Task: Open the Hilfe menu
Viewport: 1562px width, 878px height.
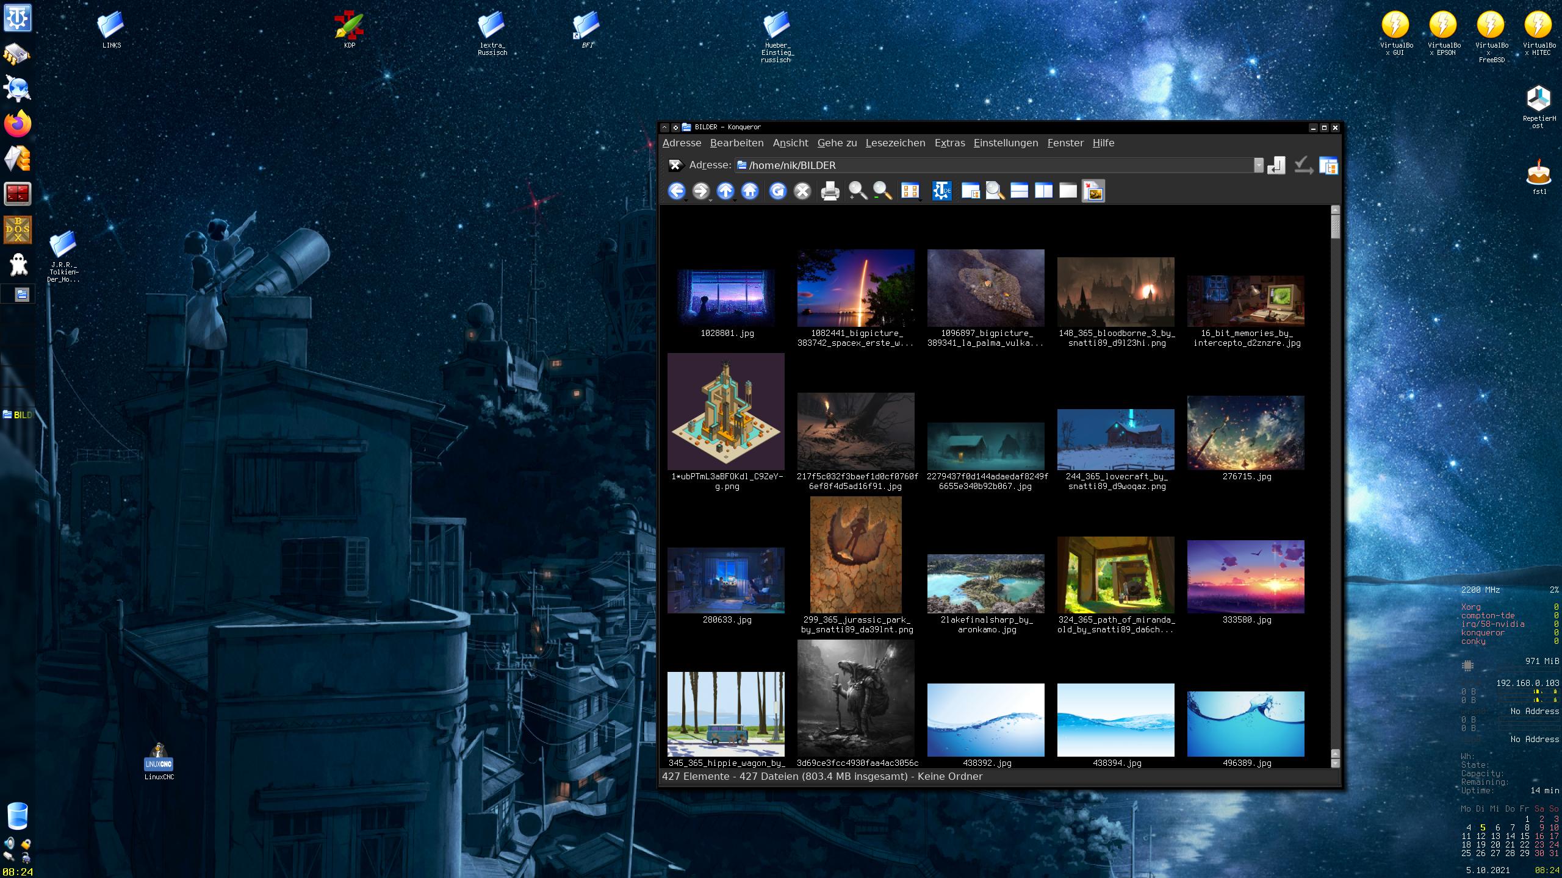Action: pyautogui.click(x=1103, y=143)
